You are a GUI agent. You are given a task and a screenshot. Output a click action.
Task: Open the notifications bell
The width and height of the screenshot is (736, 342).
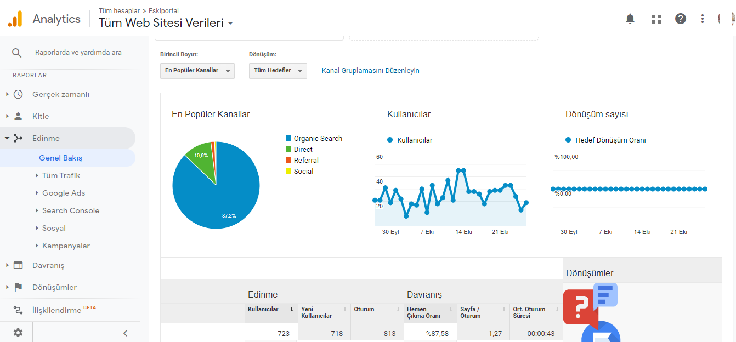[x=630, y=19]
